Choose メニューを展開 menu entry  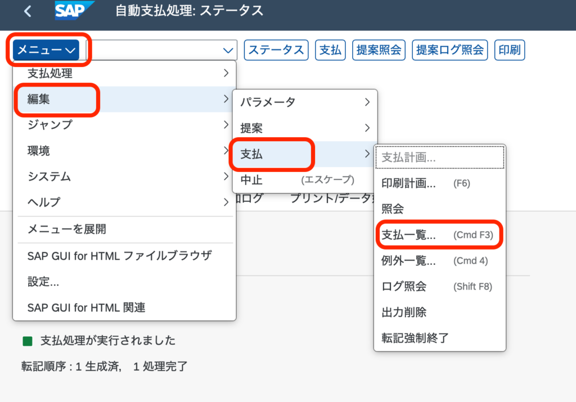point(124,229)
